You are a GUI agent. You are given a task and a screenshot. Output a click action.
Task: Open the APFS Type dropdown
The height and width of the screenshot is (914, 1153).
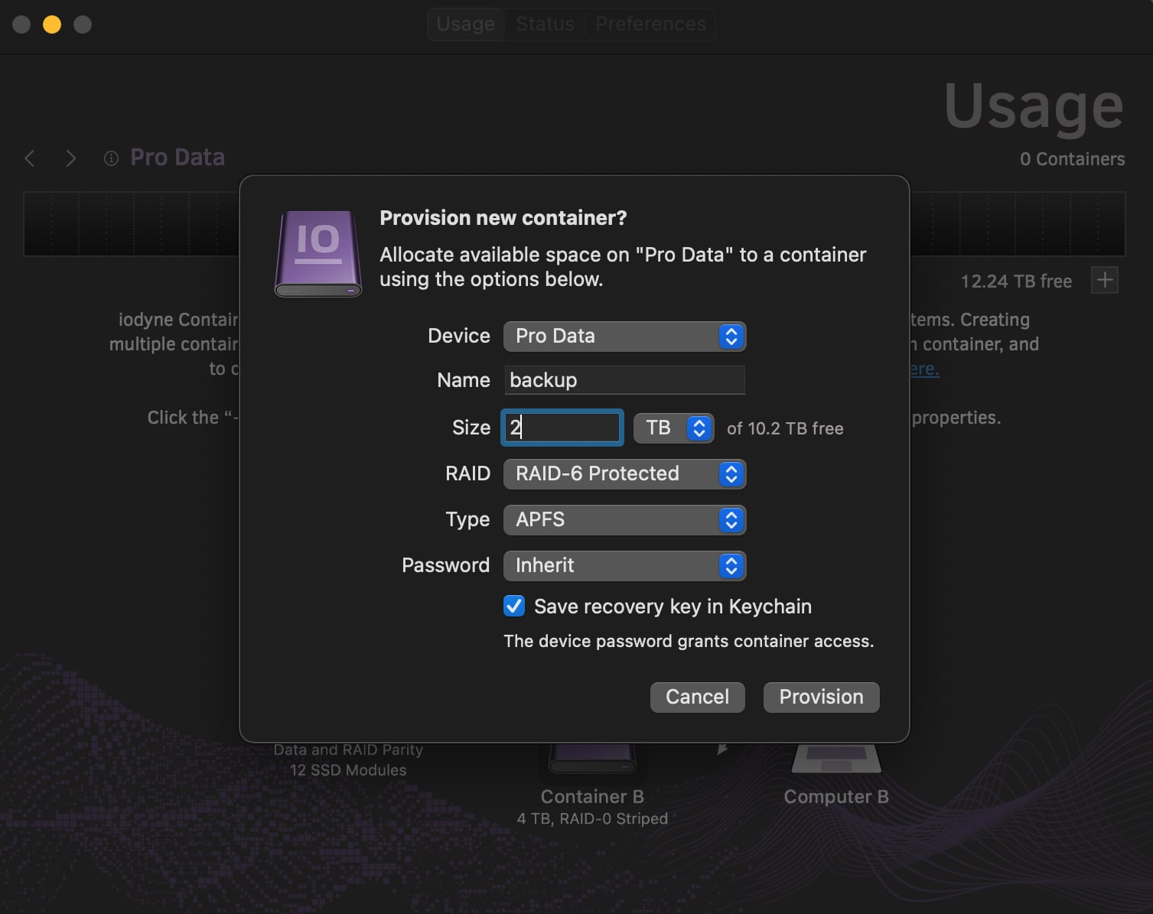[624, 520]
